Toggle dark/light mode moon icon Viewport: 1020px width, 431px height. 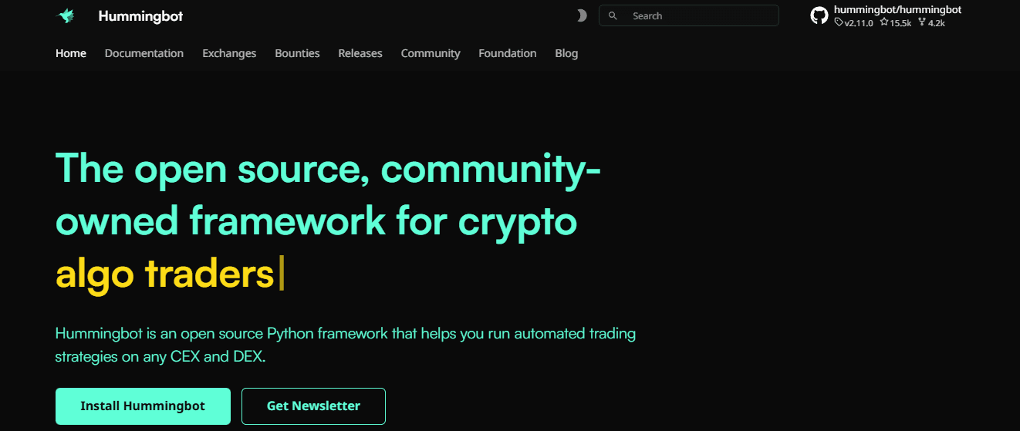point(582,15)
